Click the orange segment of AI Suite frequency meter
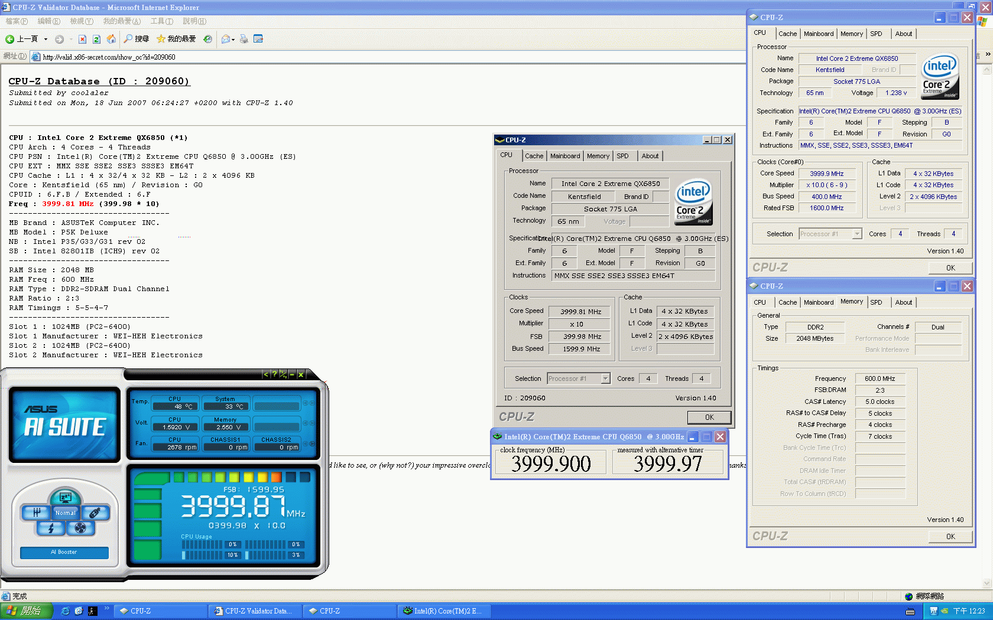 (276, 478)
